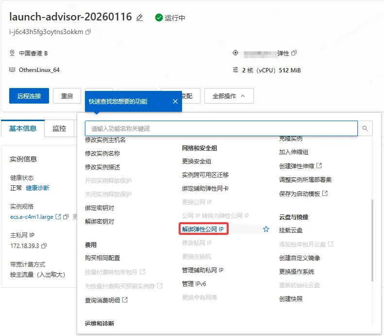Star the 解绑弹性公网 IP function

(266, 229)
